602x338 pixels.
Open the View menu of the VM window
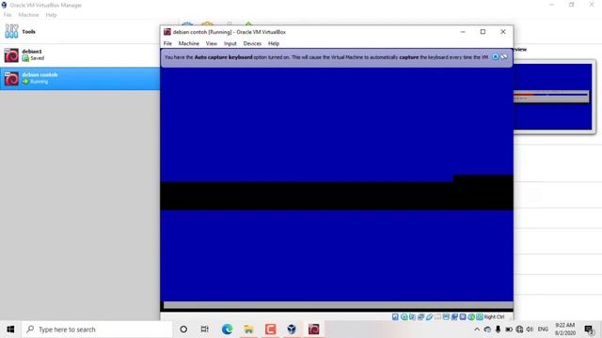211,43
